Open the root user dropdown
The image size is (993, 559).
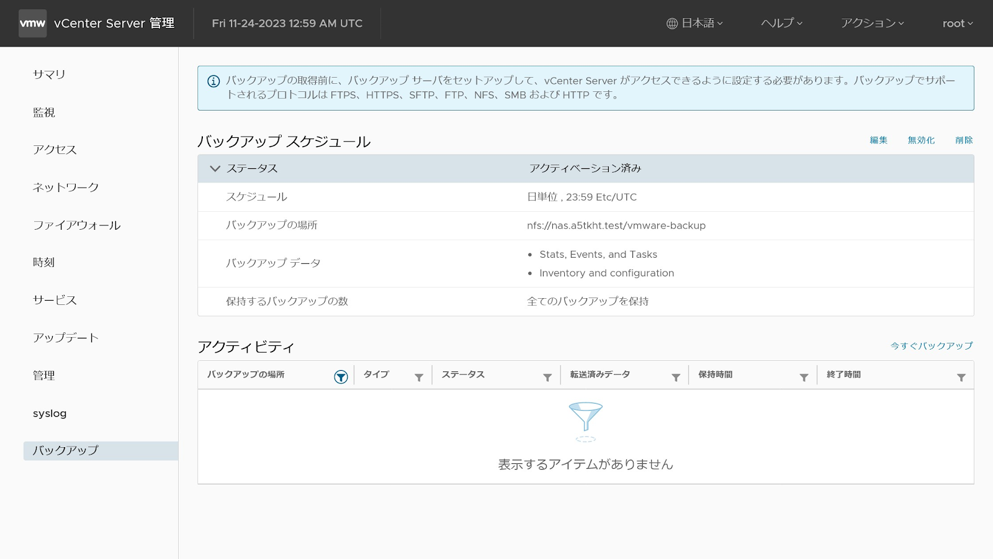[958, 24]
